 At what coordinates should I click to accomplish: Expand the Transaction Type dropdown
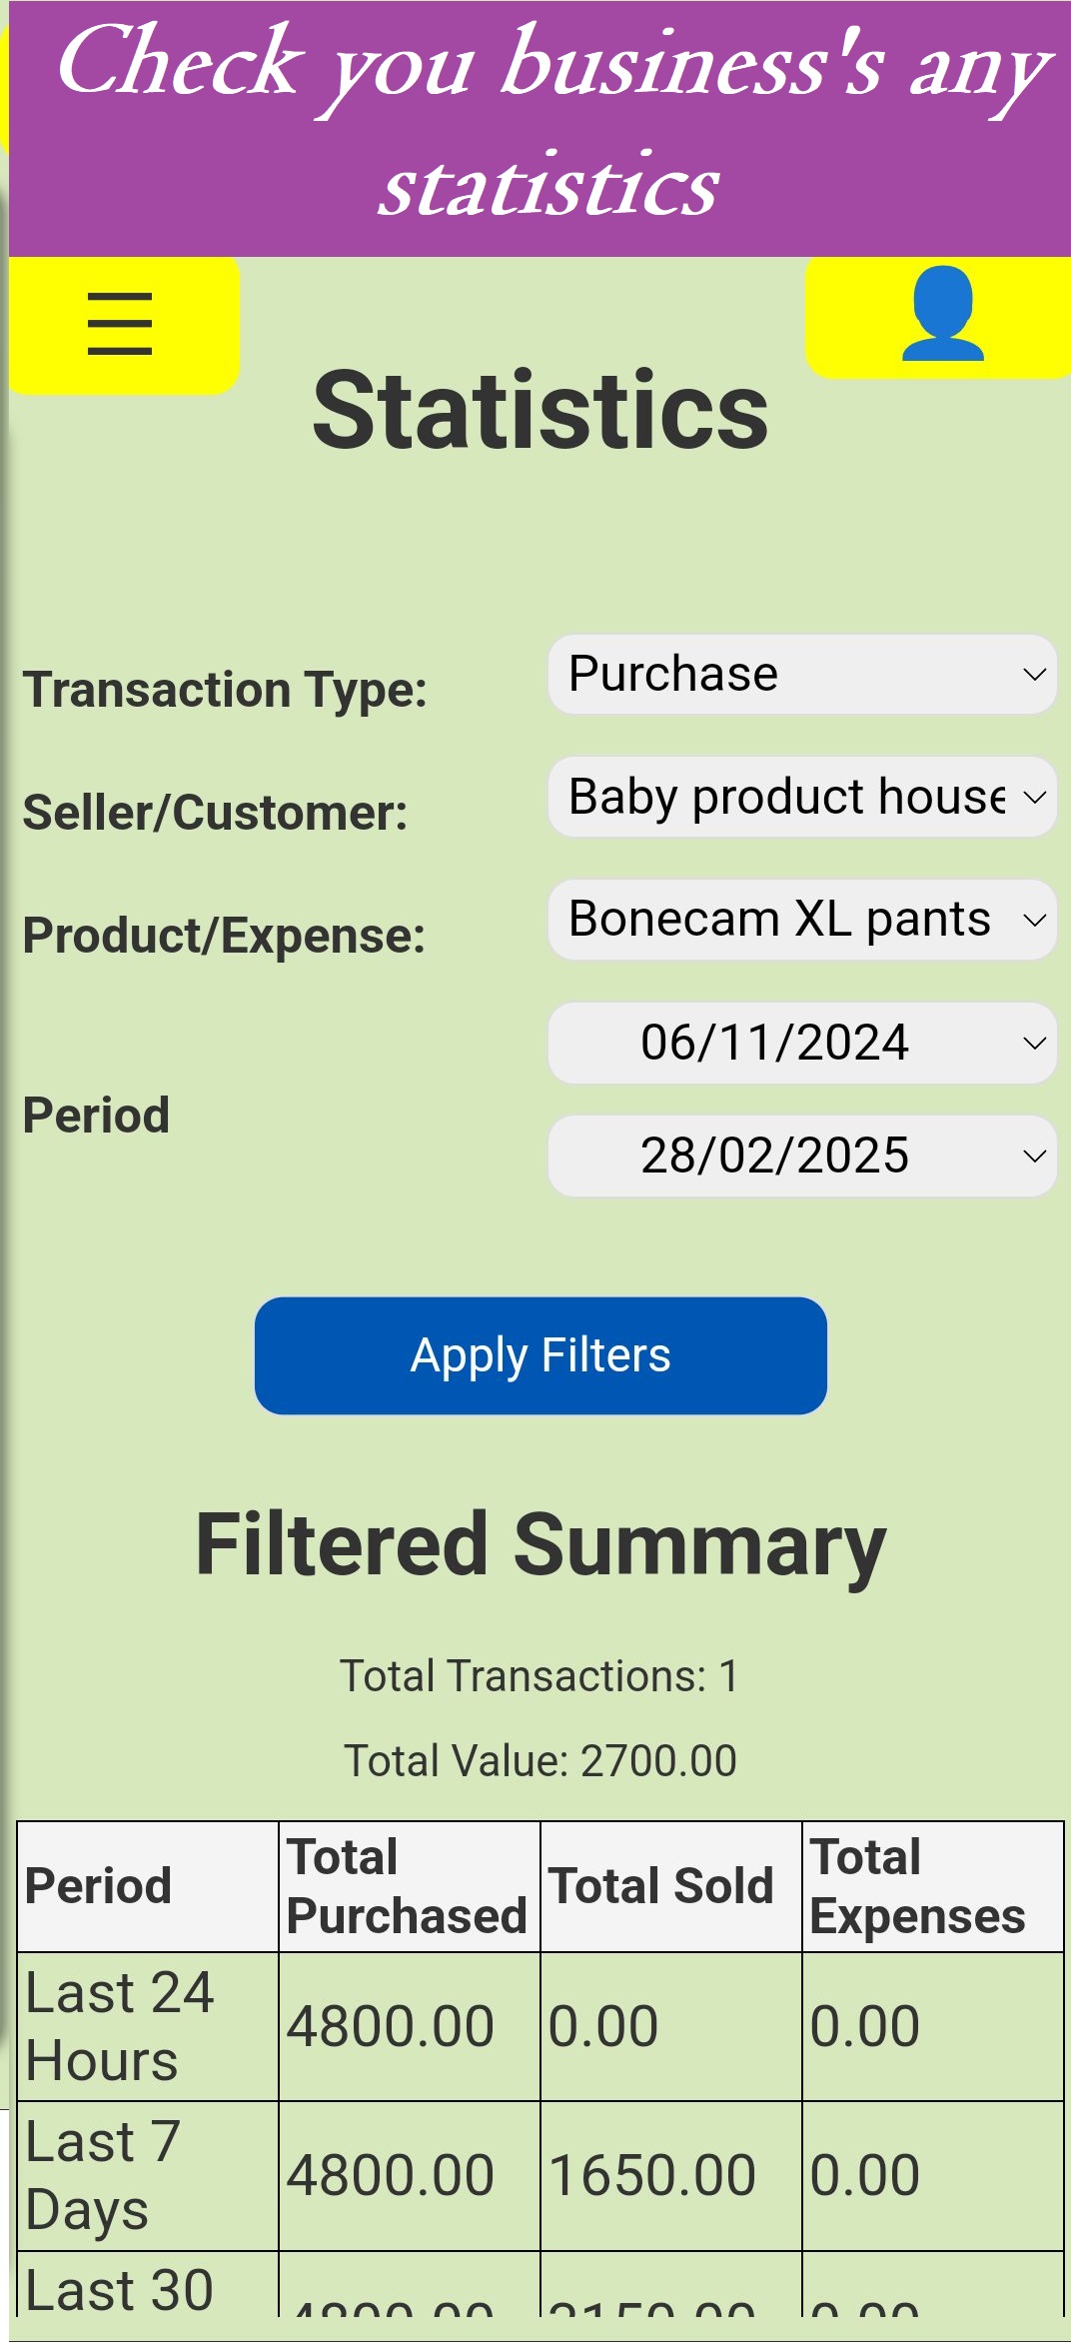pyautogui.click(x=802, y=675)
